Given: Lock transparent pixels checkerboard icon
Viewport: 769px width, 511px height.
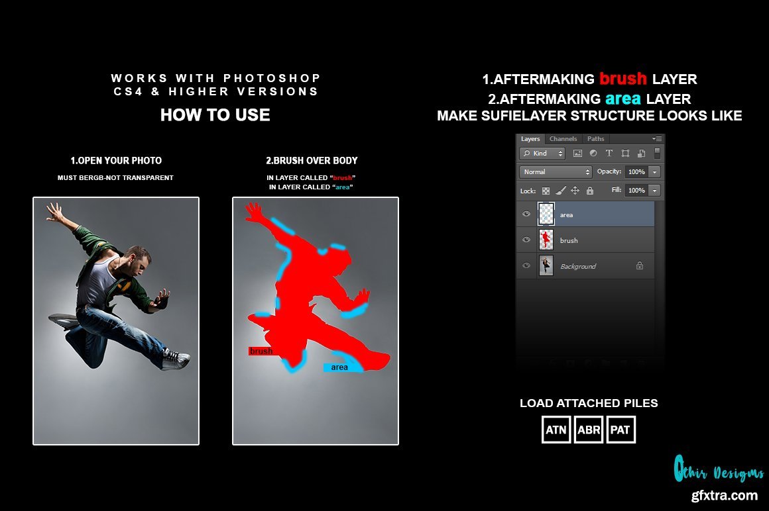Looking at the screenshot, I should (x=546, y=191).
